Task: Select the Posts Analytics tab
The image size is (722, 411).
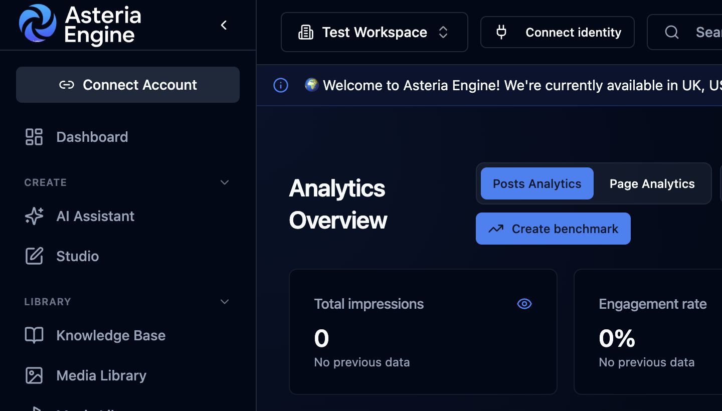Action: [x=537, y=183]
